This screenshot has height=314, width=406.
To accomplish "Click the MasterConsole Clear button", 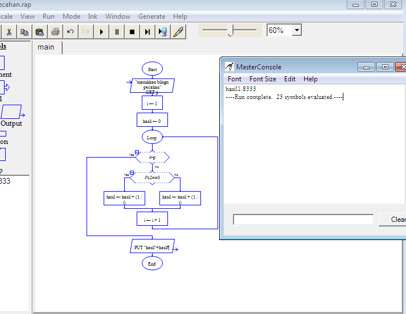I will 392,220.
